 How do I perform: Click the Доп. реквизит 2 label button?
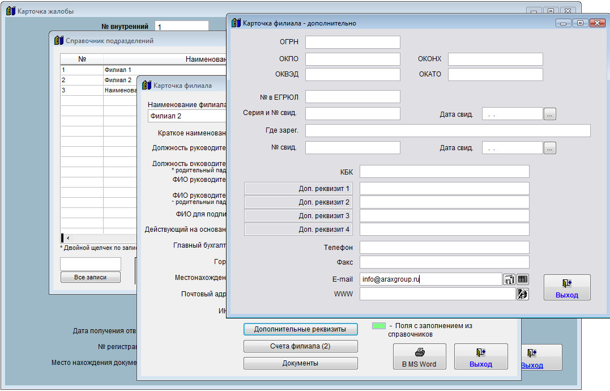click(x=298, y=202)
